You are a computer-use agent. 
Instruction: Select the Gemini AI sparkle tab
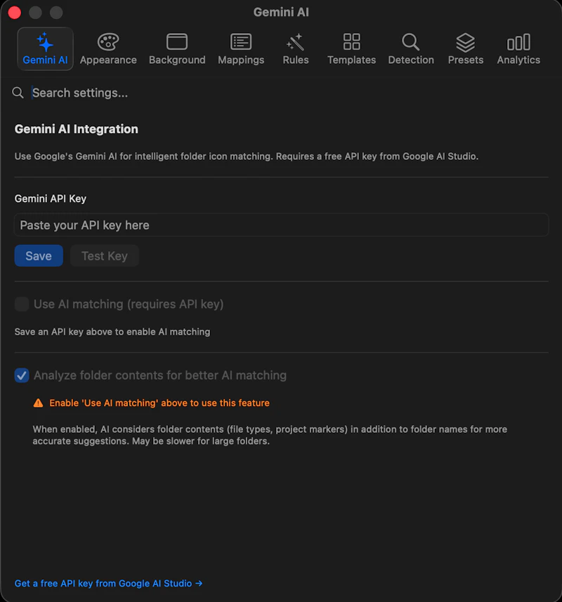[46, 48]
